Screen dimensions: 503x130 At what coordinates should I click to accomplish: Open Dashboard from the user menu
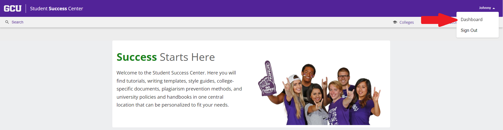pos(471,19)
